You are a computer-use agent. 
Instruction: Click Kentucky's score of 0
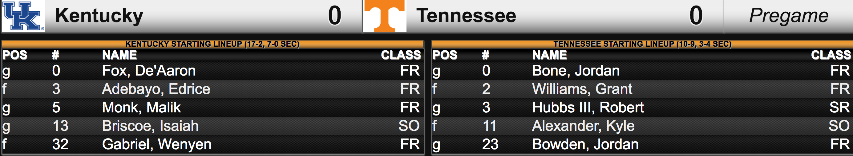(334, 16)
